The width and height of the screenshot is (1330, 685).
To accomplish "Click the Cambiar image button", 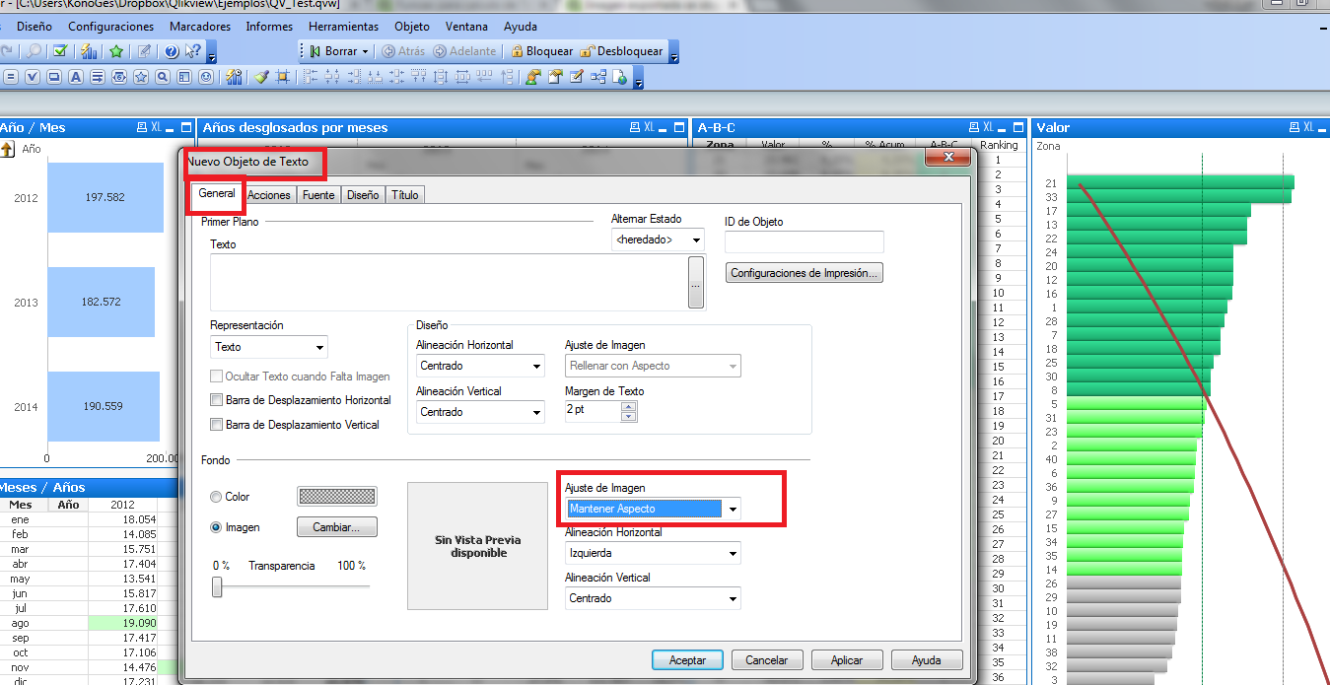I will (x=337, y=527).
